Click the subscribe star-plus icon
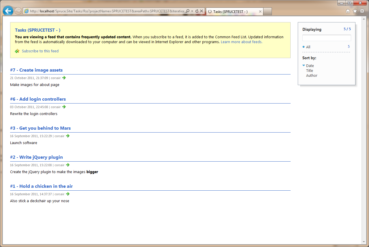The width and height of the screenshot is (369, 247). coord(17,51)
